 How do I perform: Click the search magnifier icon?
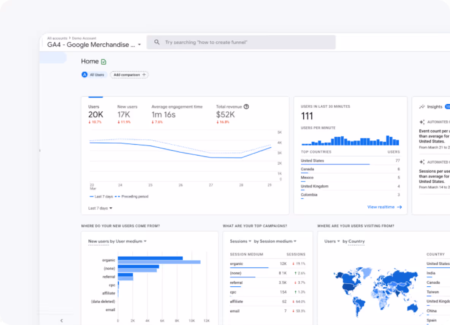pos(157,42)
